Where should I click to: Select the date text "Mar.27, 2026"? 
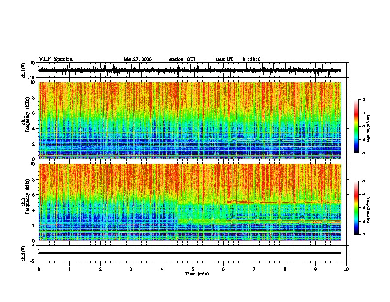tap(137, 59)
